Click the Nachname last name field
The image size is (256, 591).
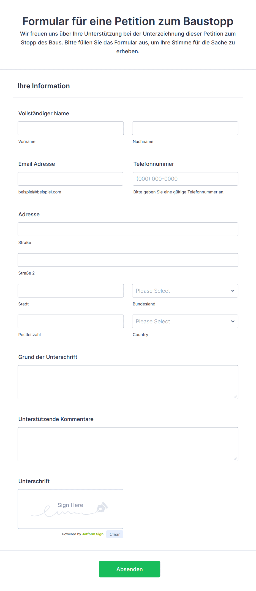click(185, 128)
